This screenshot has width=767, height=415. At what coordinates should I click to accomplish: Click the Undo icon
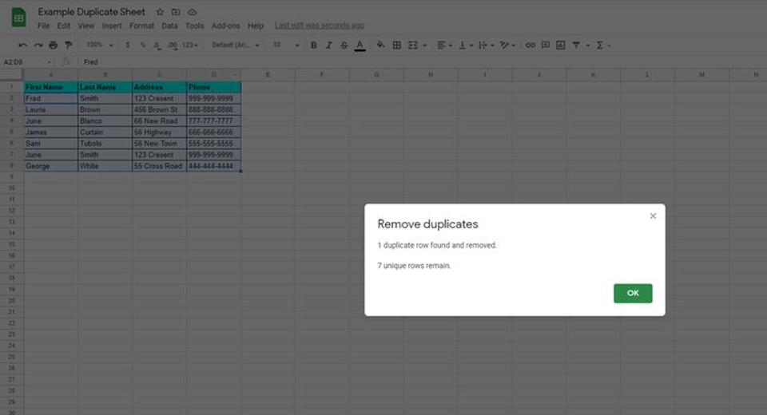[x=22, y=45]
